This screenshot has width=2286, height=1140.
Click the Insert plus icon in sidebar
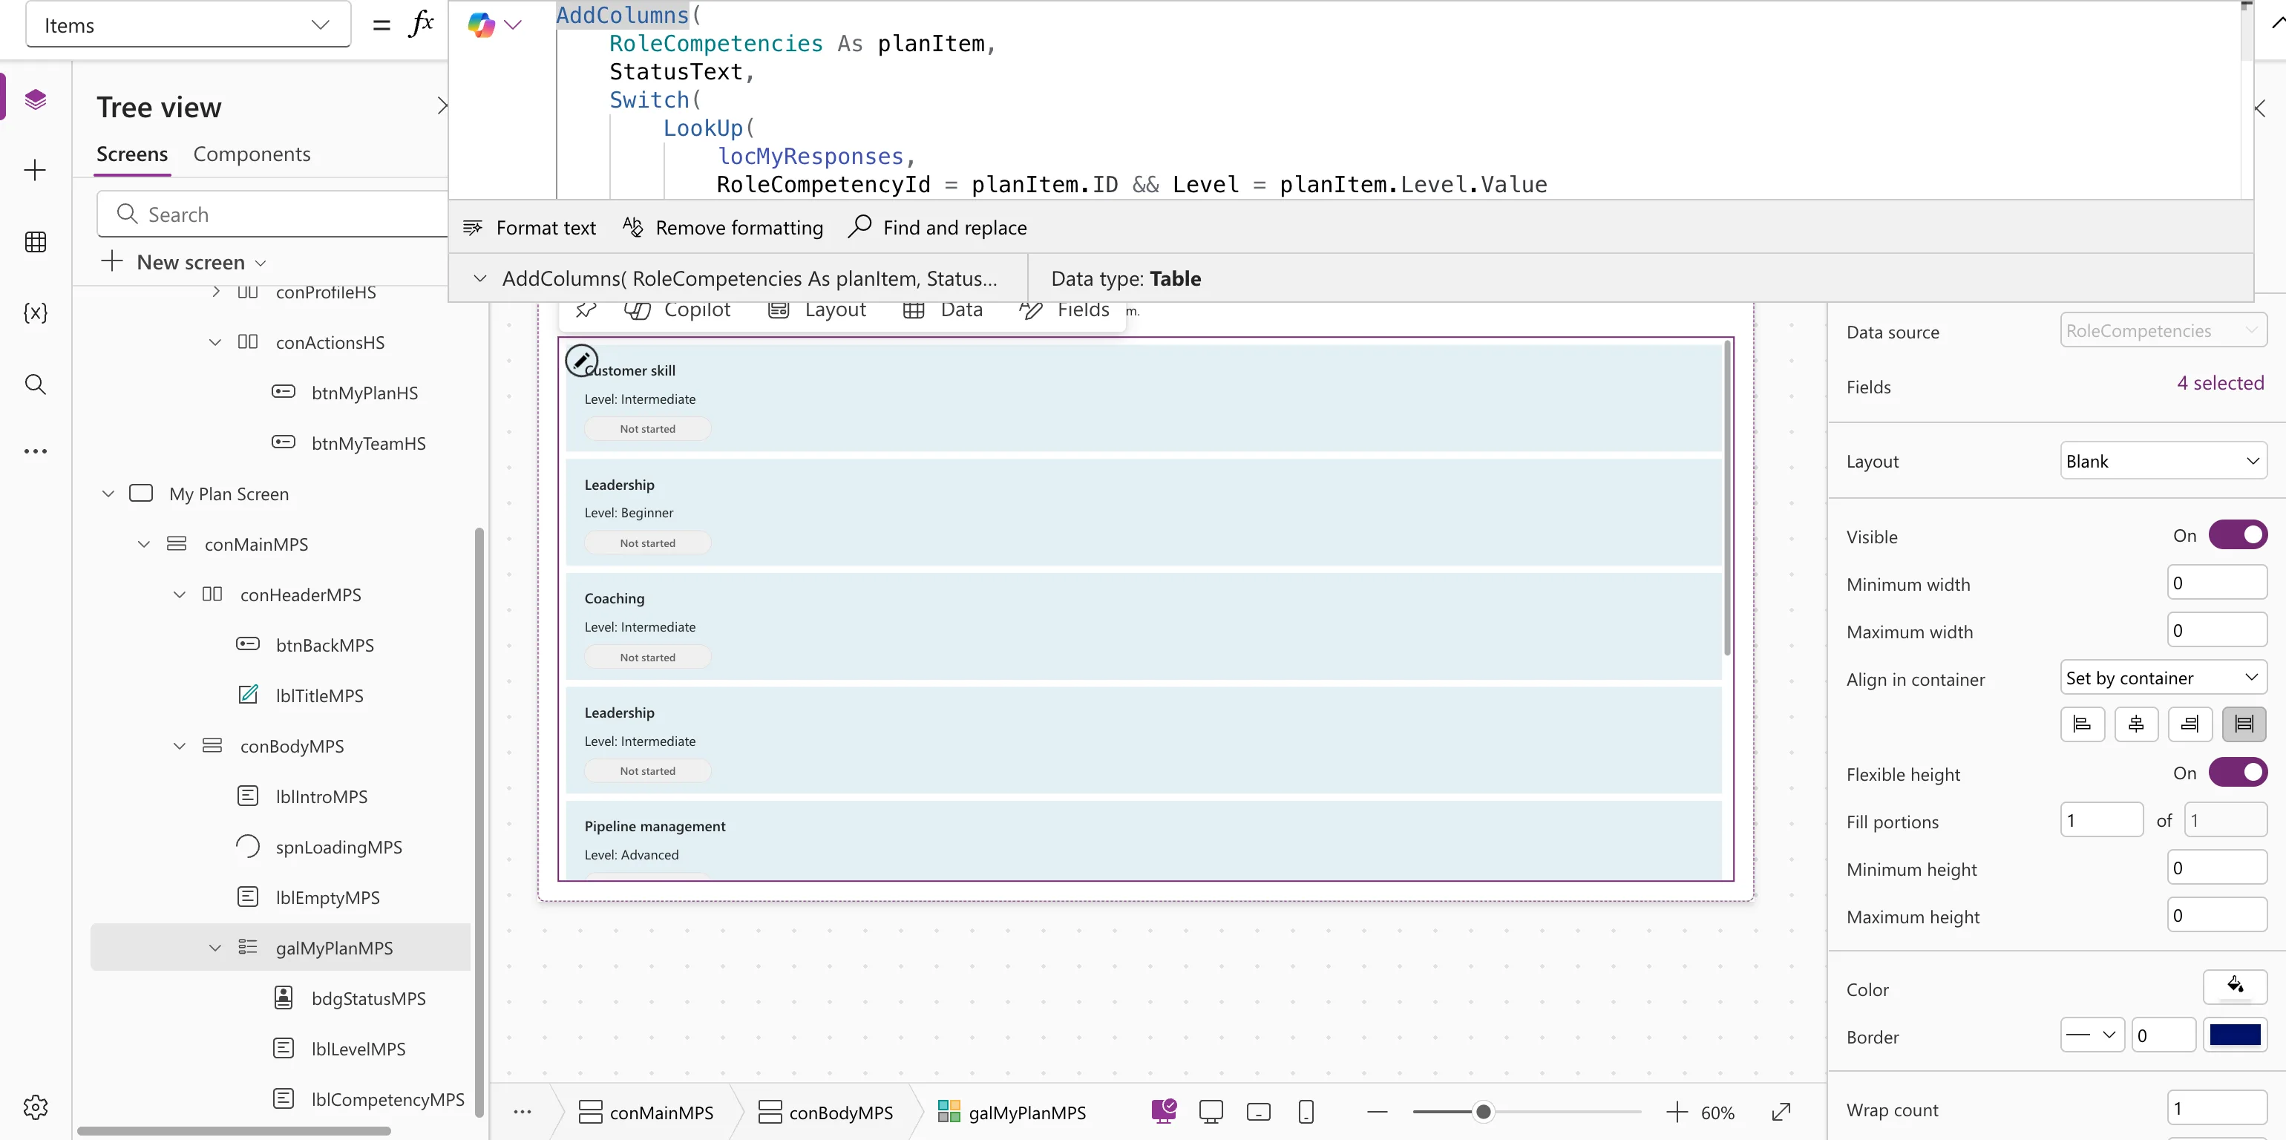pos(36,171)
